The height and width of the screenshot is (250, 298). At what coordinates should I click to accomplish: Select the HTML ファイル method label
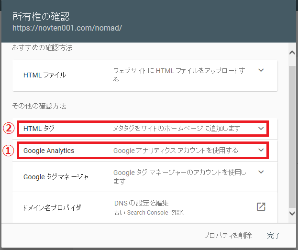click(44, 75)
